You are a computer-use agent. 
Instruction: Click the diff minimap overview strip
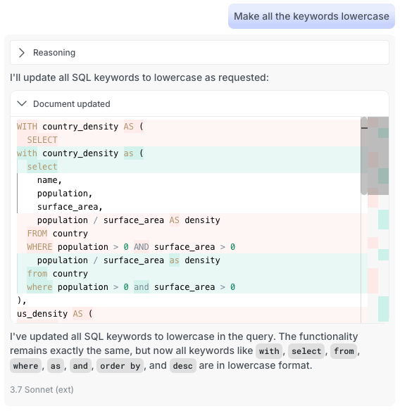click(378, 220)
